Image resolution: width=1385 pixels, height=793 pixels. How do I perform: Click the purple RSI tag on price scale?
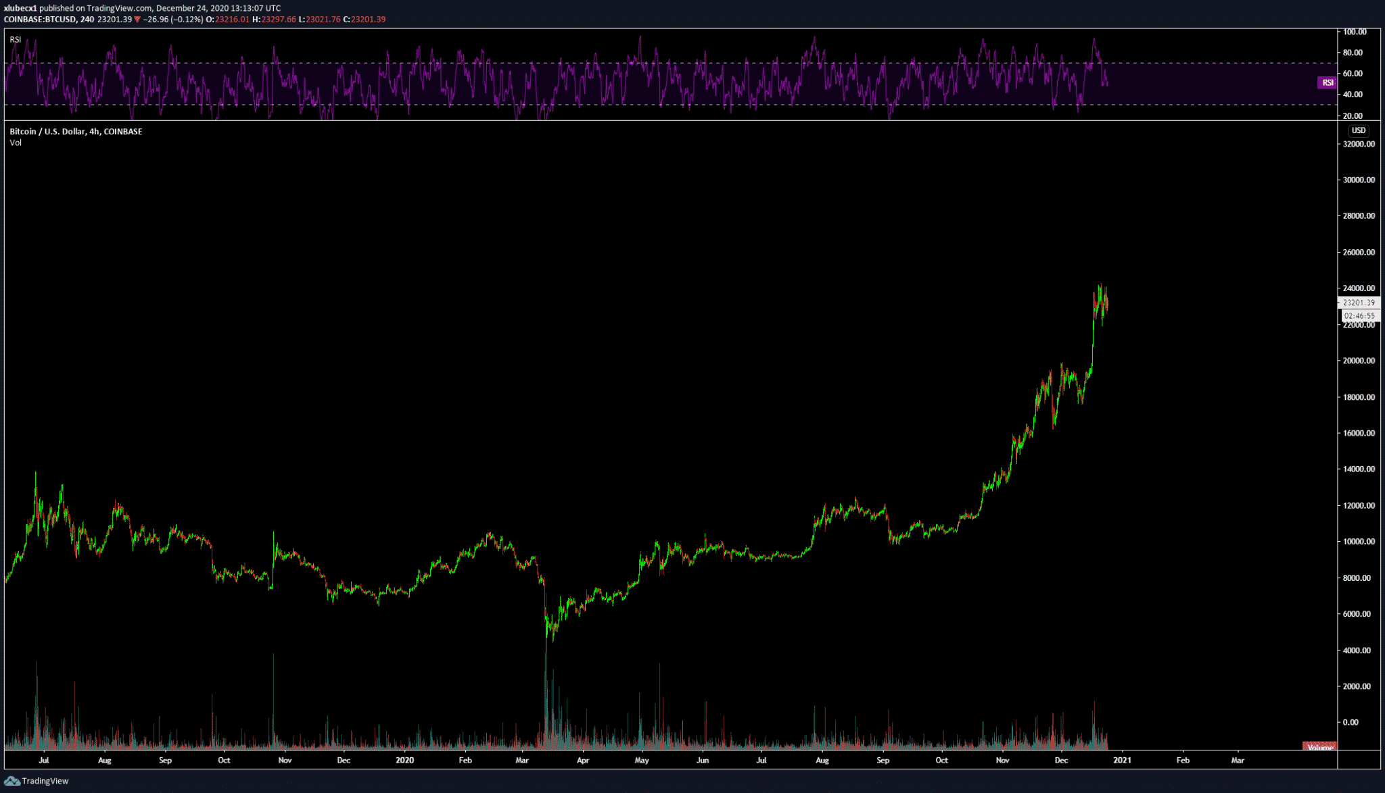[1327, 82]
